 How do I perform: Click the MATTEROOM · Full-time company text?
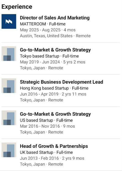(x=43, y=24)
